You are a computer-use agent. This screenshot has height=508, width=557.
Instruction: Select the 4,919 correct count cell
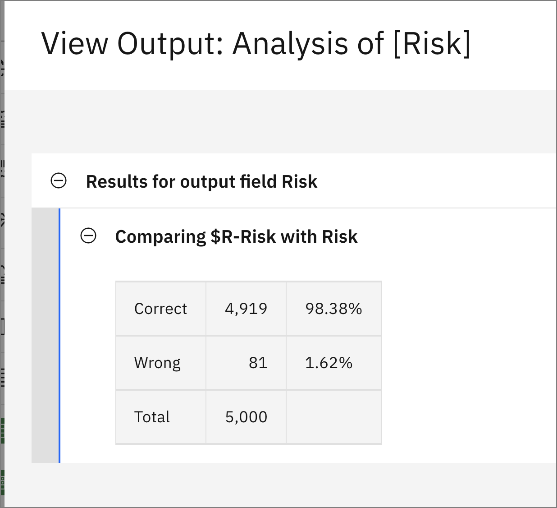[x=246, y=309]
